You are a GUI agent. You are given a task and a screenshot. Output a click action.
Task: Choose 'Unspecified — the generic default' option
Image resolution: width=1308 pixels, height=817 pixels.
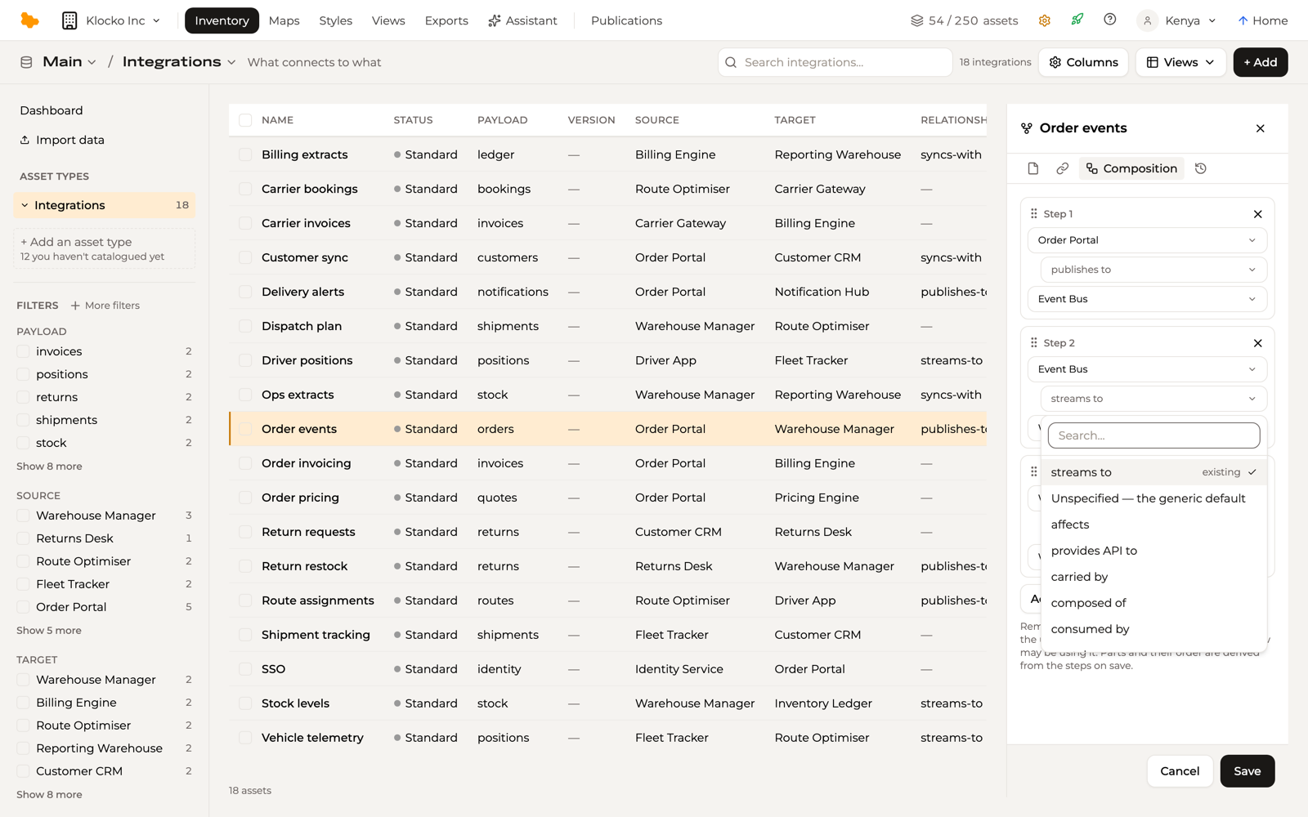coord(1153,498)
